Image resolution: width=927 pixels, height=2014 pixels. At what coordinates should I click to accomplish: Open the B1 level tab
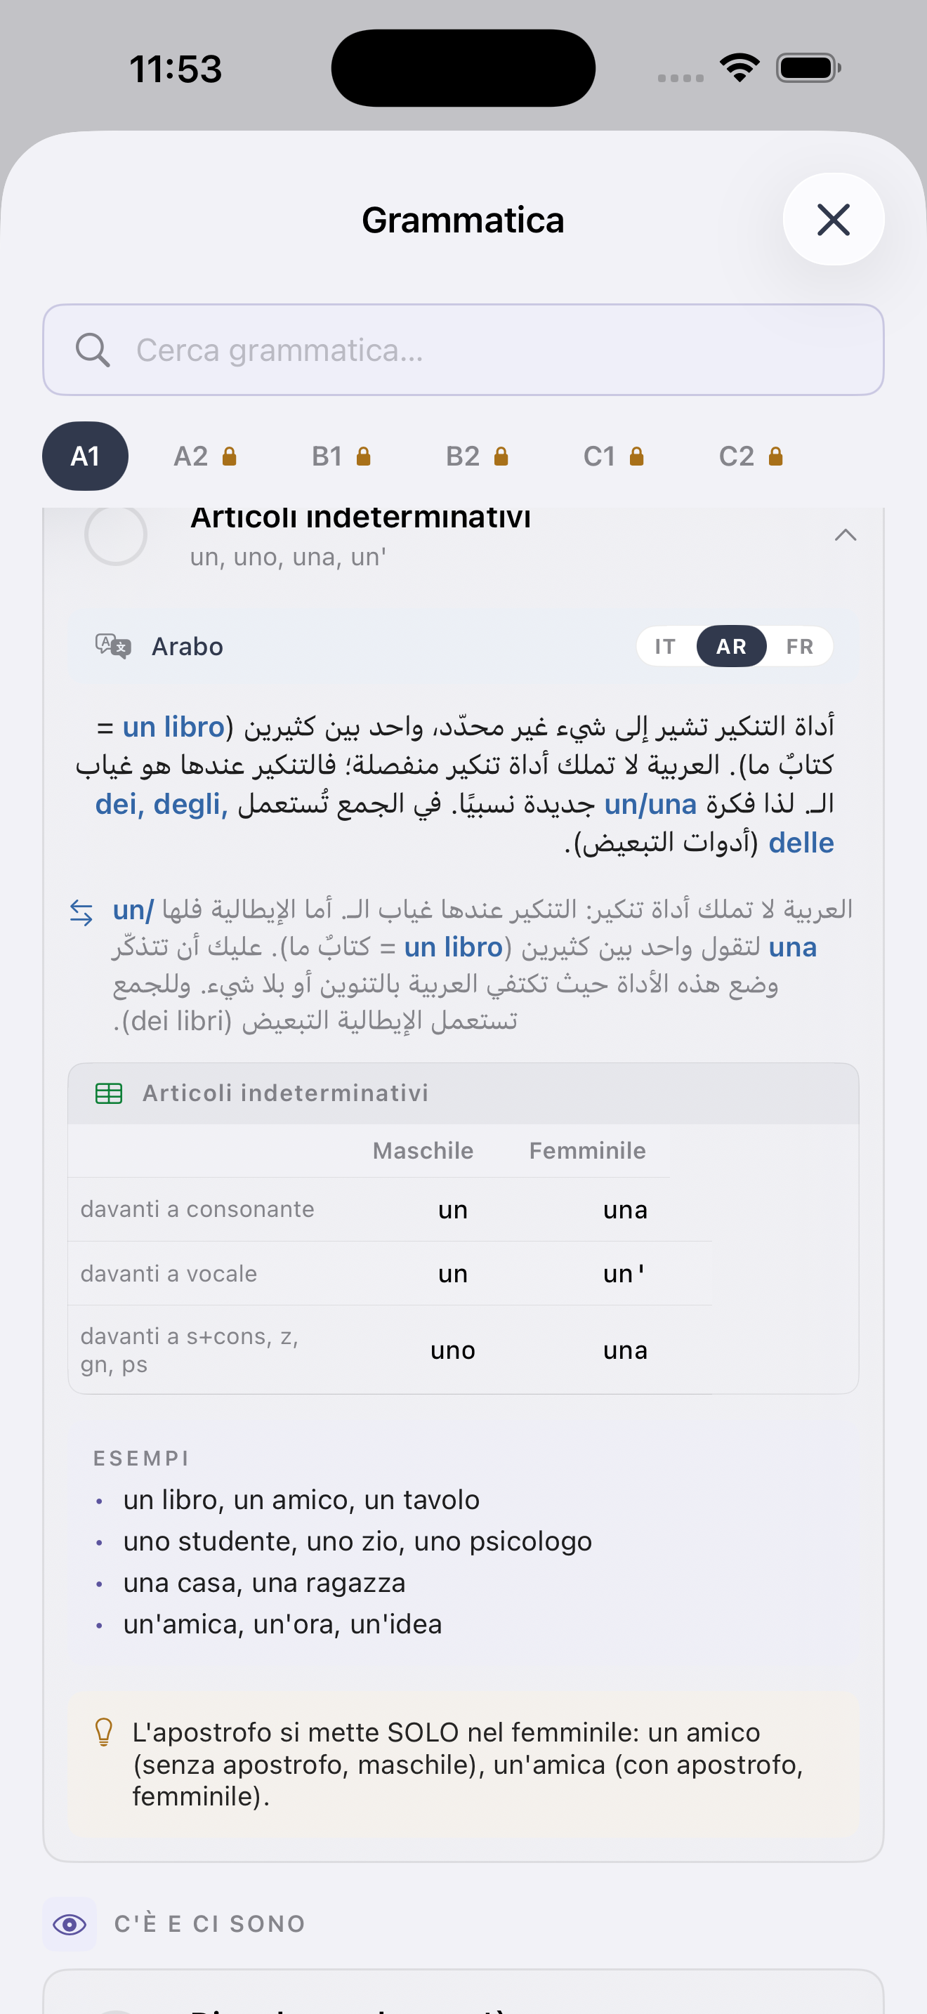coord(341,456)
